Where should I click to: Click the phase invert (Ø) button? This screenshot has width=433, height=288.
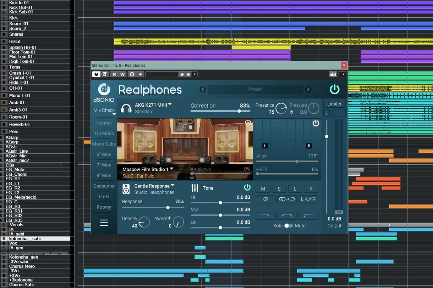pos(265,199)
